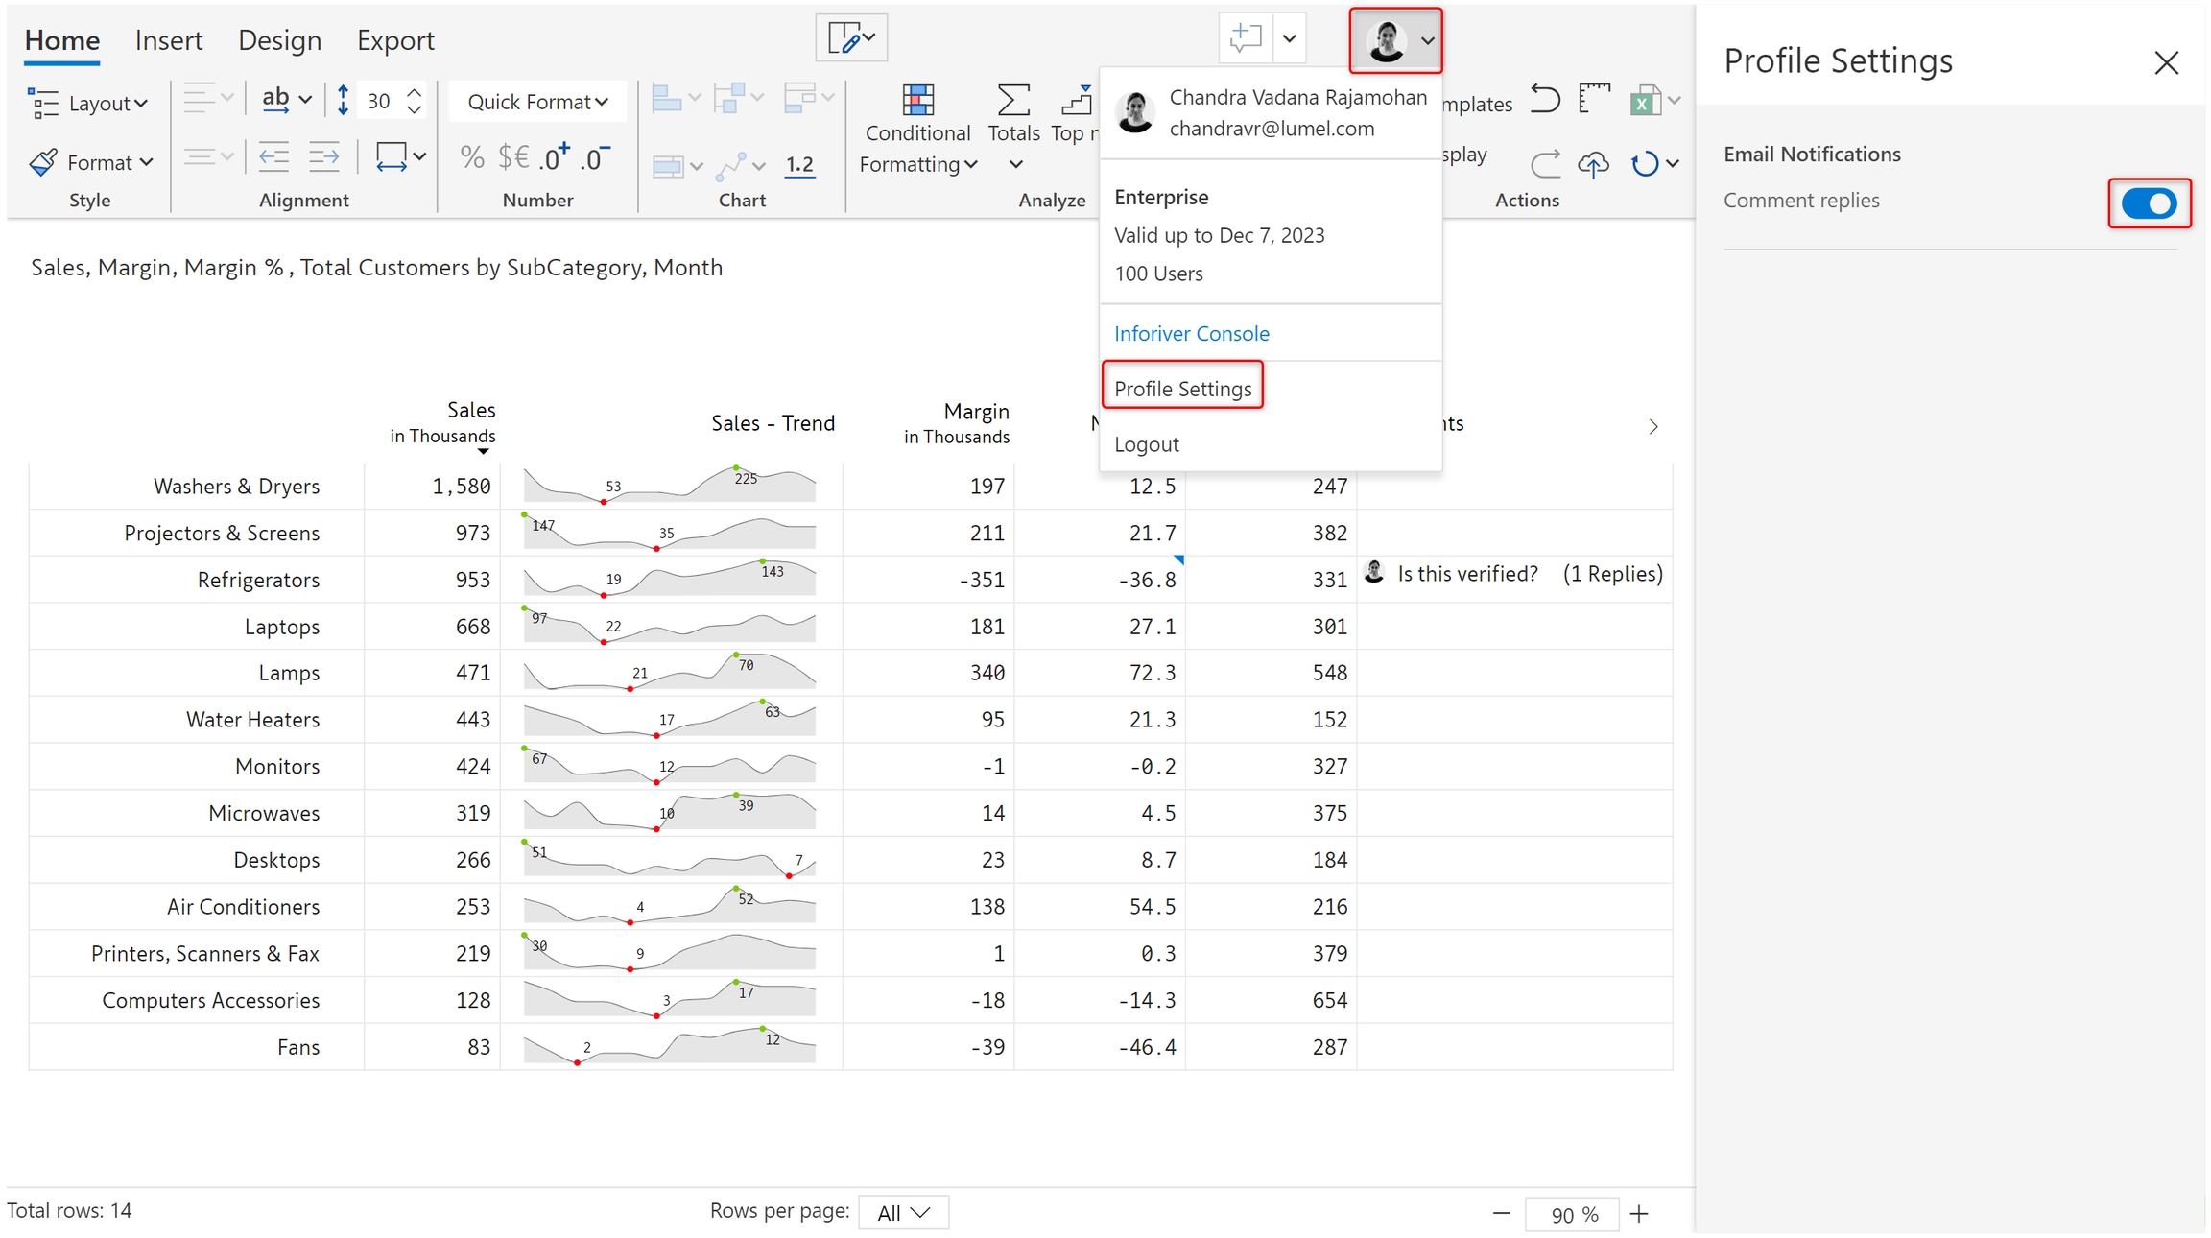Click the increase indent icon

coord(324,157)
